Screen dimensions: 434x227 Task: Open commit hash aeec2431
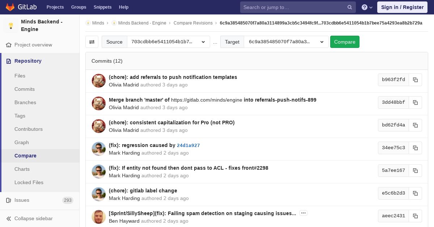tap(393, 216)
